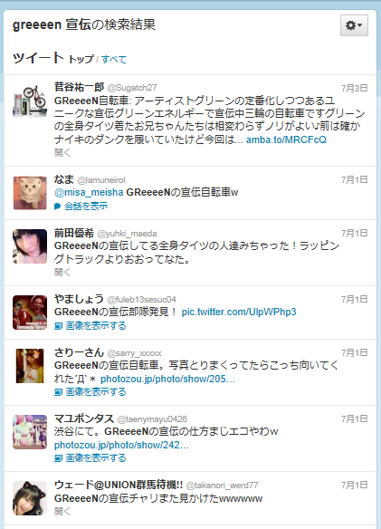Click the speech bubble conversation icon
The image size is (381, 529).
coord(58,207)
